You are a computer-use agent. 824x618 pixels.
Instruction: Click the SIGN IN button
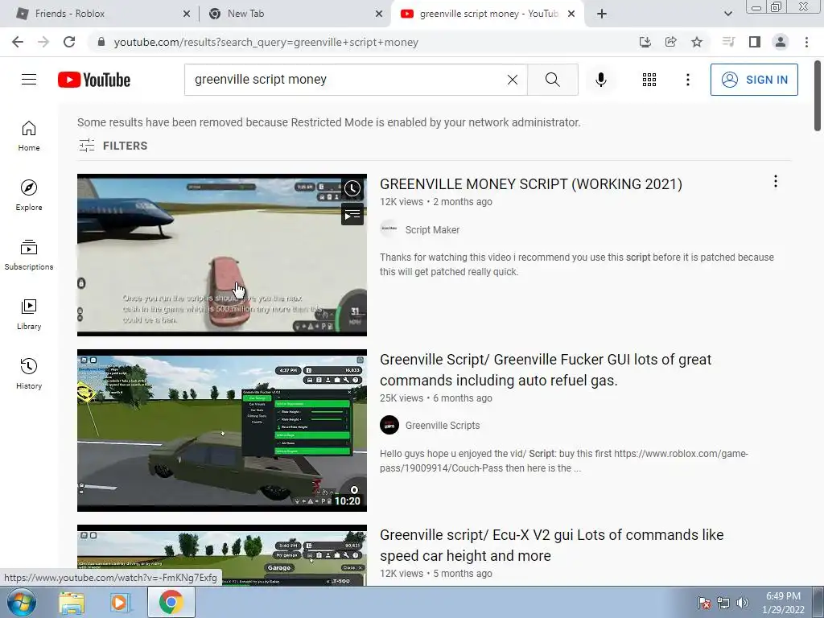pyautogui.click(x=754, y=80)
